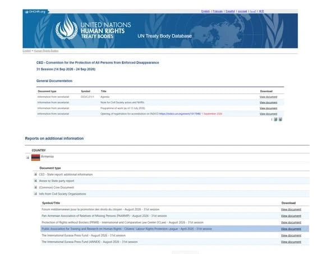Collapse Info from Civil Society Organizations
Screen dimensions: 331x254
(35, 194)
